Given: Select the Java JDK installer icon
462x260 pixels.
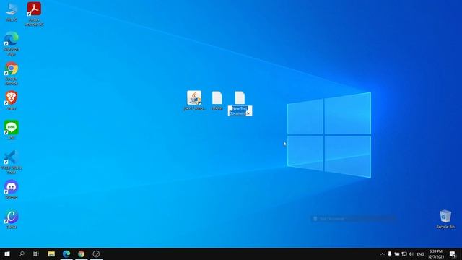Looking at the screenshot, I should point(194,100).
